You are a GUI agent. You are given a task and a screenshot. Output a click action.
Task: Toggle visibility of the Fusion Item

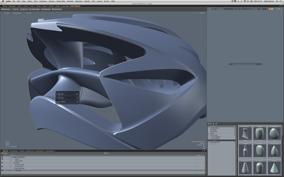tap(2, 170)
